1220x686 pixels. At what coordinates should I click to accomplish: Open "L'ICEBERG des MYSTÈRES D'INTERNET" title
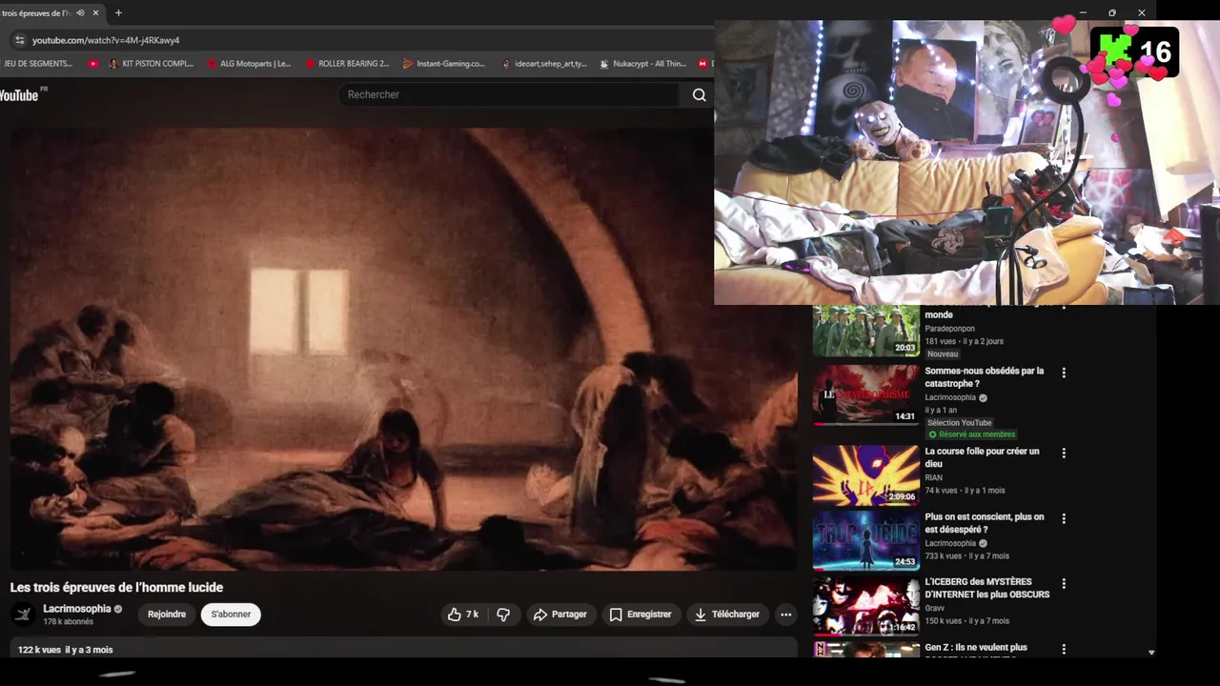tap(986, 588)
